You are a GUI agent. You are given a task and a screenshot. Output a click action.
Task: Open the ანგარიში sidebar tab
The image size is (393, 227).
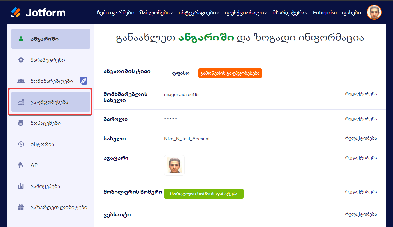(50, 39)
